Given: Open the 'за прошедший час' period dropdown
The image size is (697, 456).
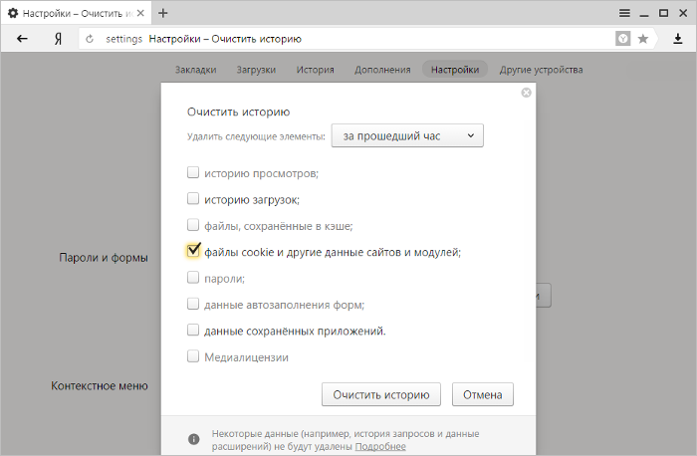Looking at the screenshot, I should point(407,135).
